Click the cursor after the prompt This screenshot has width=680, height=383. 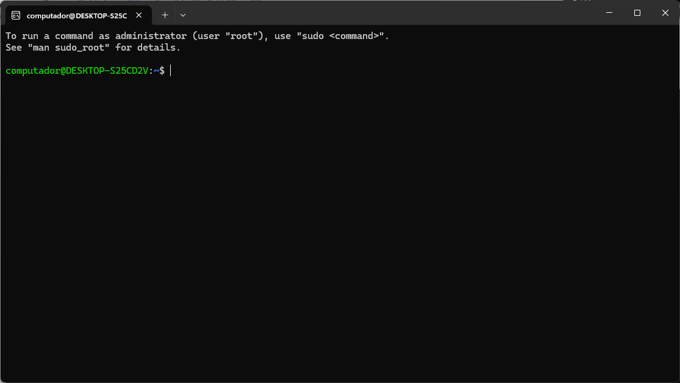pos(171,71)
